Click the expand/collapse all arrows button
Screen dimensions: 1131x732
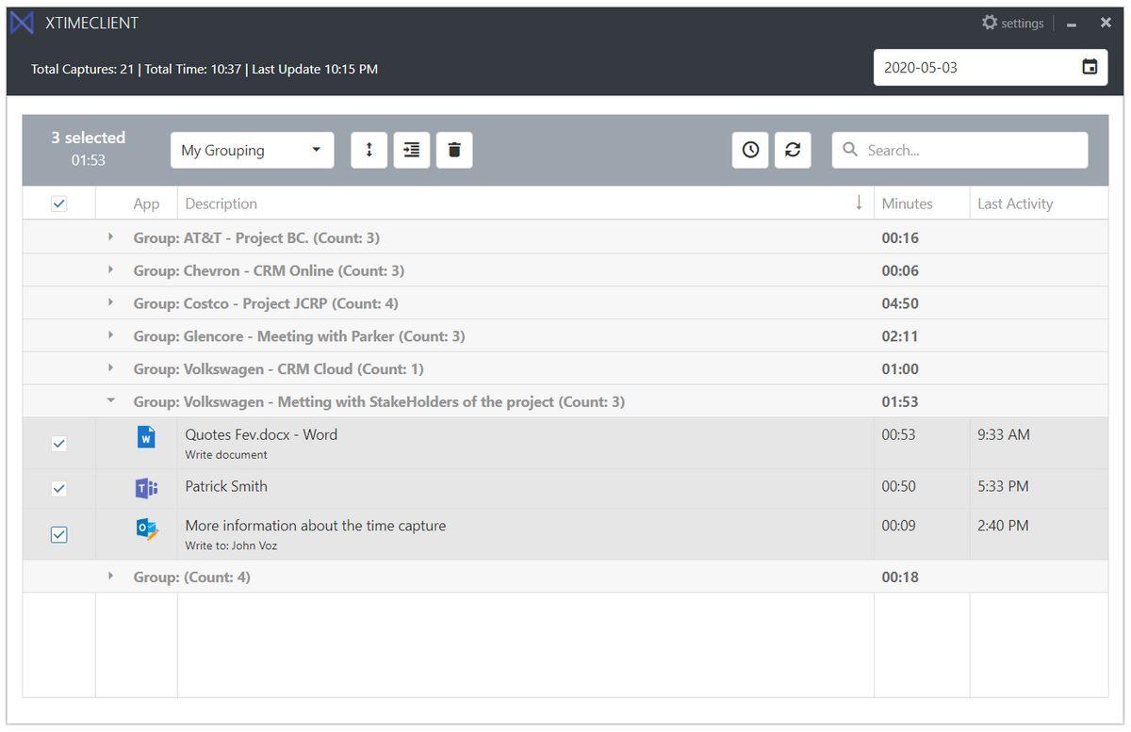(x=369, y=150)
